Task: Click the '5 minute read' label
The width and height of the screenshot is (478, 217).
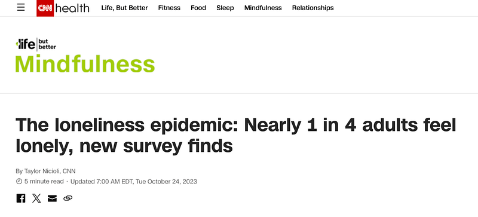Action: (44, 182)
